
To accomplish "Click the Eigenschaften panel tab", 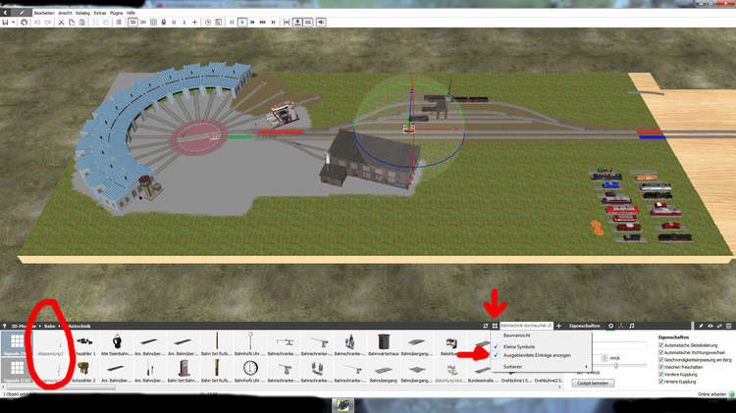I will point(585,326).
